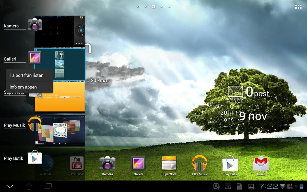Open the download notification icon
This screenshot has width=307, height=192.
point(228,186)
